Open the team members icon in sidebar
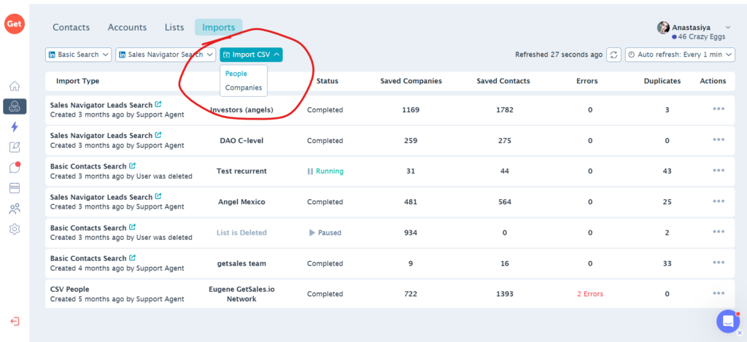This screenshot has height=342, width=747. 15,209
